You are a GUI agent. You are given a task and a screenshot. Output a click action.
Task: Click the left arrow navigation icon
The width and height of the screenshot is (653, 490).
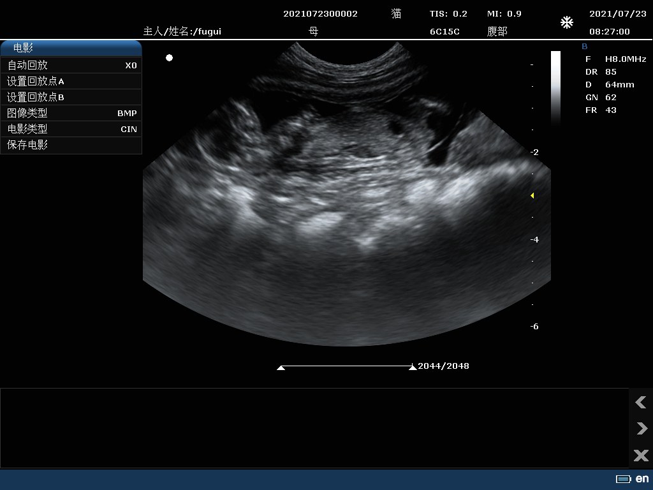tap(640, 402)
